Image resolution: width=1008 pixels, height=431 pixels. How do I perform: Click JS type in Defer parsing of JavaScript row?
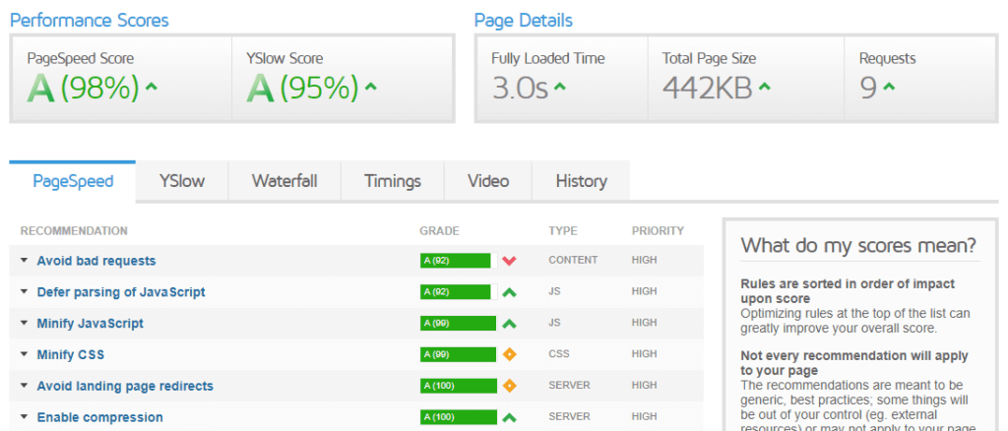(x=555, y=291)
